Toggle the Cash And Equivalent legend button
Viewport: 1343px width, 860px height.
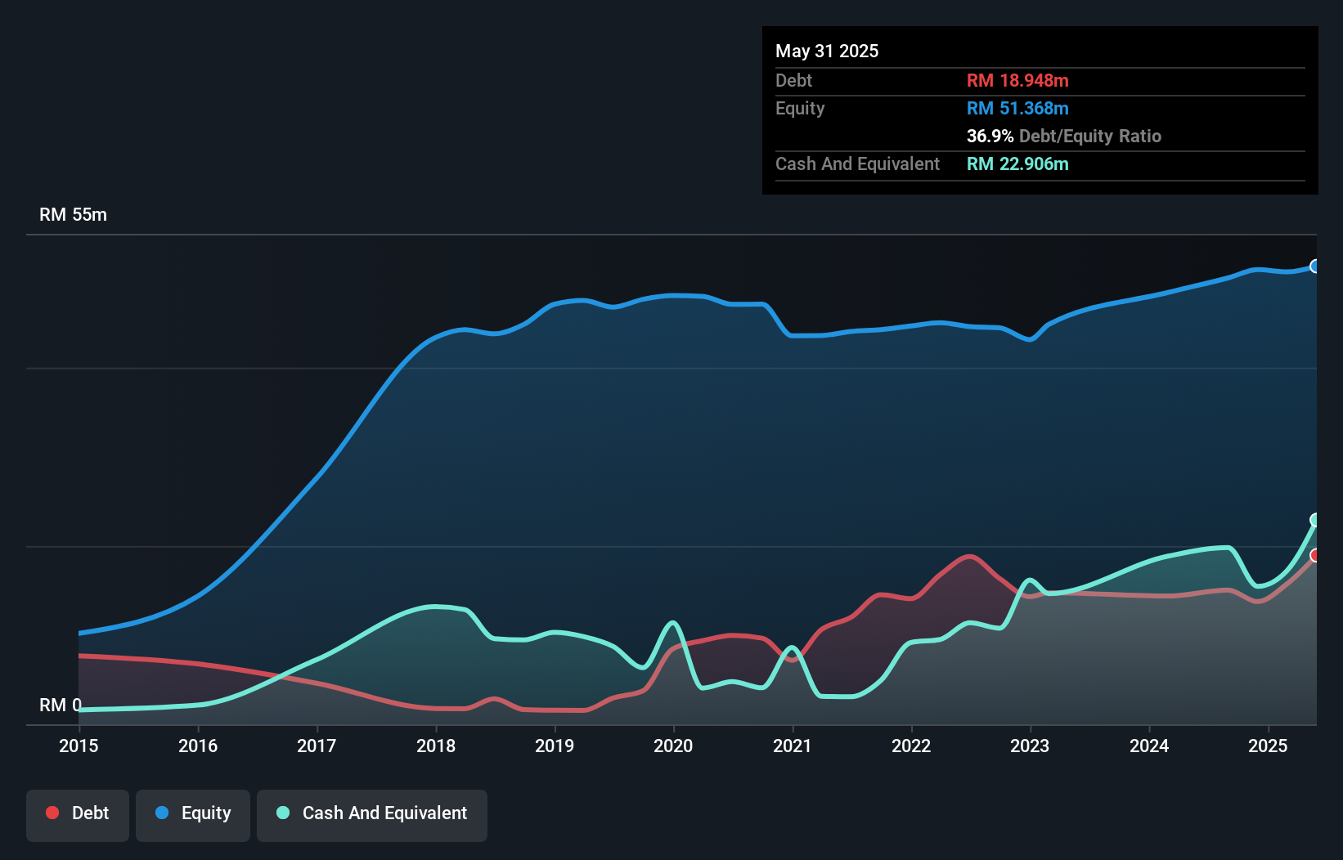point(372,813)
